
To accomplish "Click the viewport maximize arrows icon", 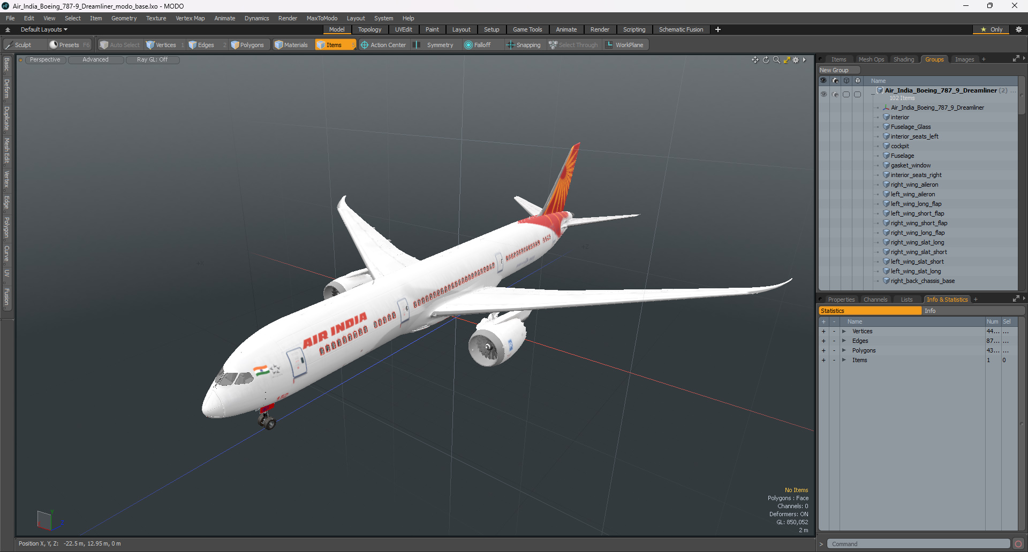I will 787,60.
